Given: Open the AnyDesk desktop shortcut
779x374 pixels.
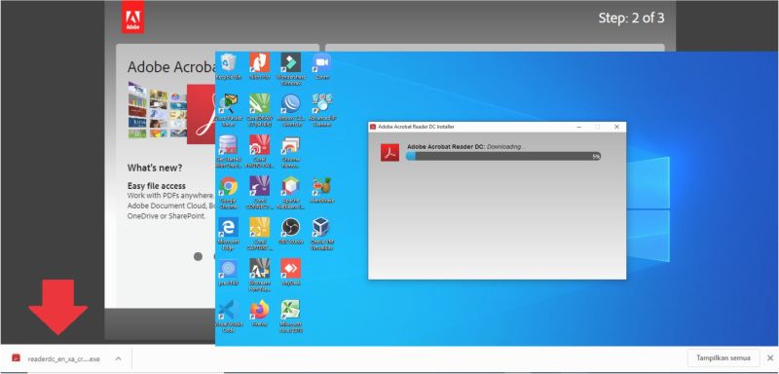Looking at the screenshot, I should click(x=290, y=272).
